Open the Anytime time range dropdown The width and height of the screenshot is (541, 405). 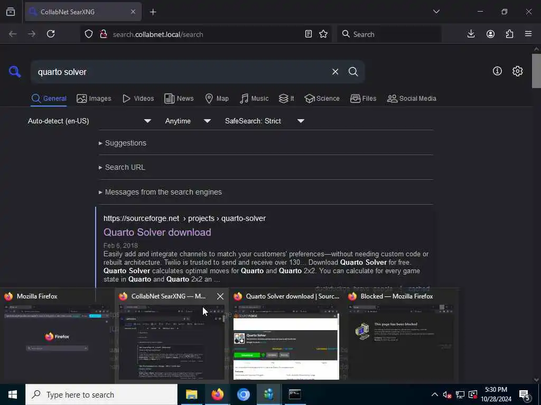point(188,121)
